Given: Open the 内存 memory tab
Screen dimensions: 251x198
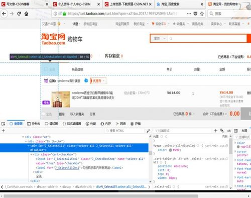Looking at the screenshot, I should point(106,124).
